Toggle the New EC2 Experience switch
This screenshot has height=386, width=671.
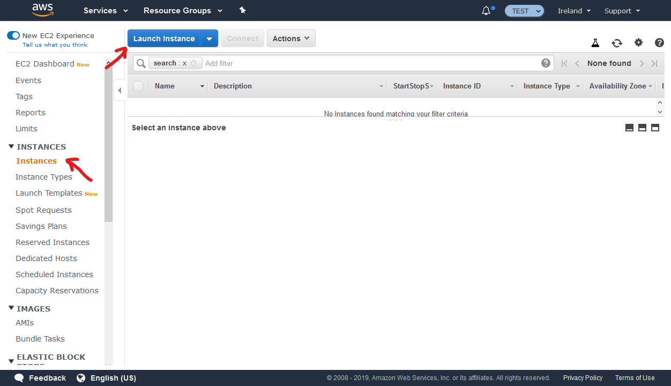tap(13, 35)
